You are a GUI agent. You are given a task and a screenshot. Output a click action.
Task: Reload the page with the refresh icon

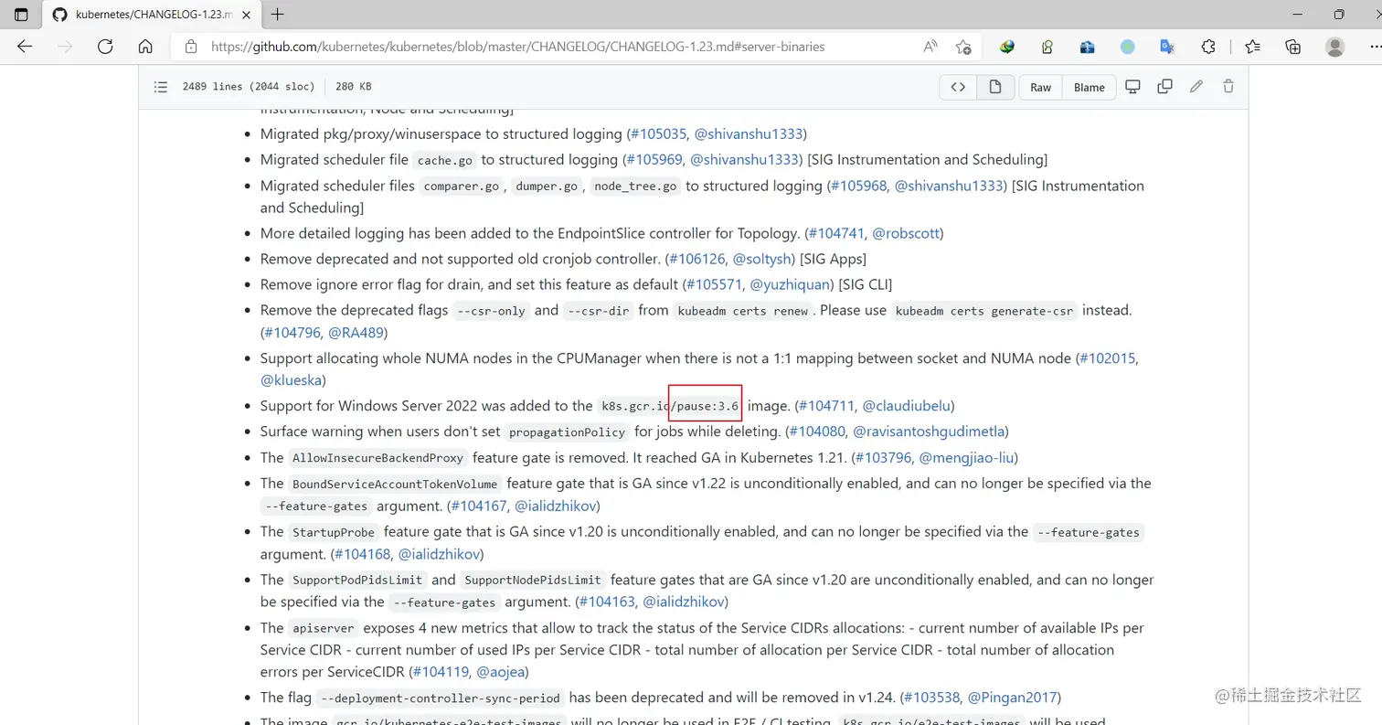[x=105, y=47]
